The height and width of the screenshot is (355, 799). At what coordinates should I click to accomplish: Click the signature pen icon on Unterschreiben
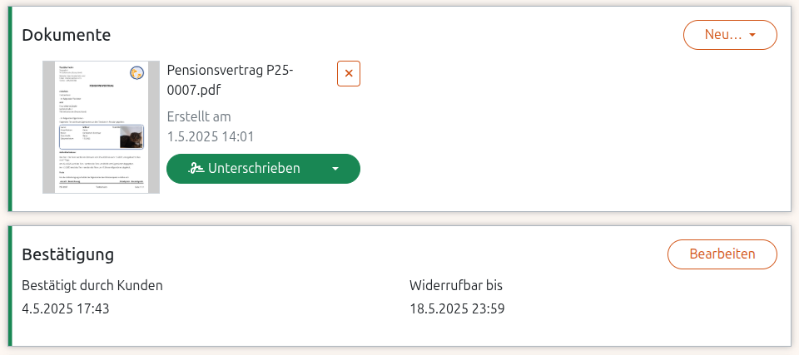(x=196, y=168)
